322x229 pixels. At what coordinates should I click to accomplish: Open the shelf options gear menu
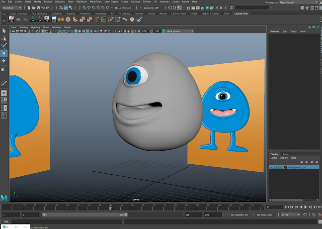tap(5, 21)
